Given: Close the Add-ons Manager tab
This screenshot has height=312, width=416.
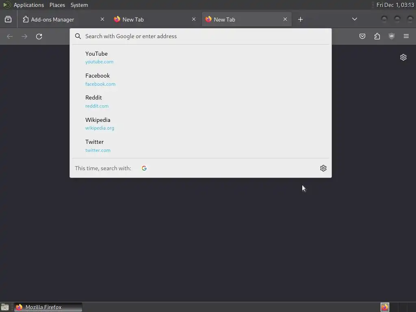Looking at the screenshot, I should [102, 19].
